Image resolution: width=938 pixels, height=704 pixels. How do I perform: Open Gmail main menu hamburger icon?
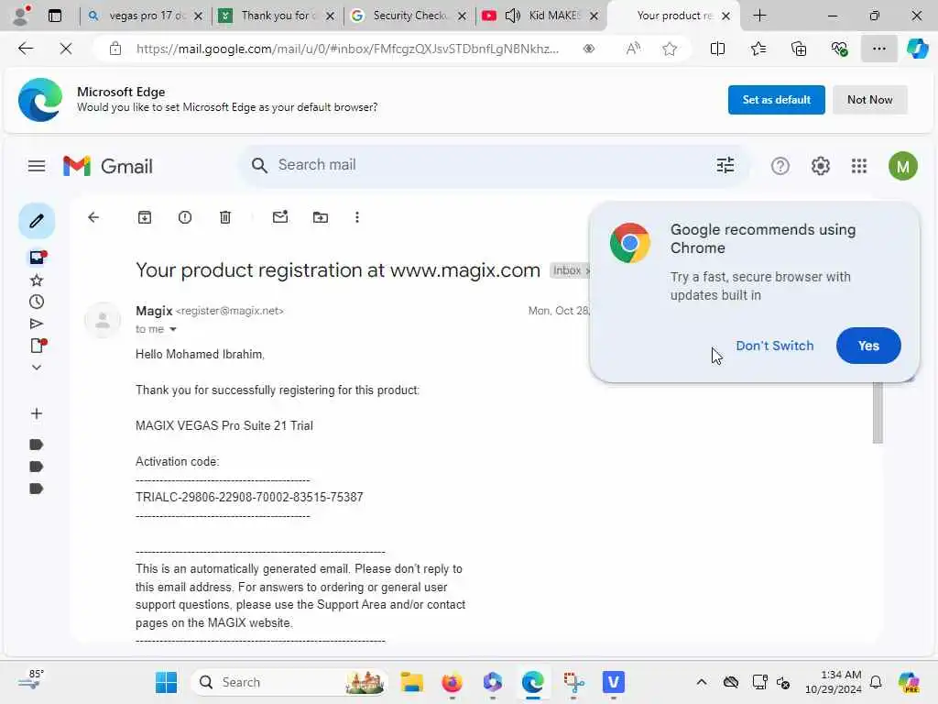[37, 166]
